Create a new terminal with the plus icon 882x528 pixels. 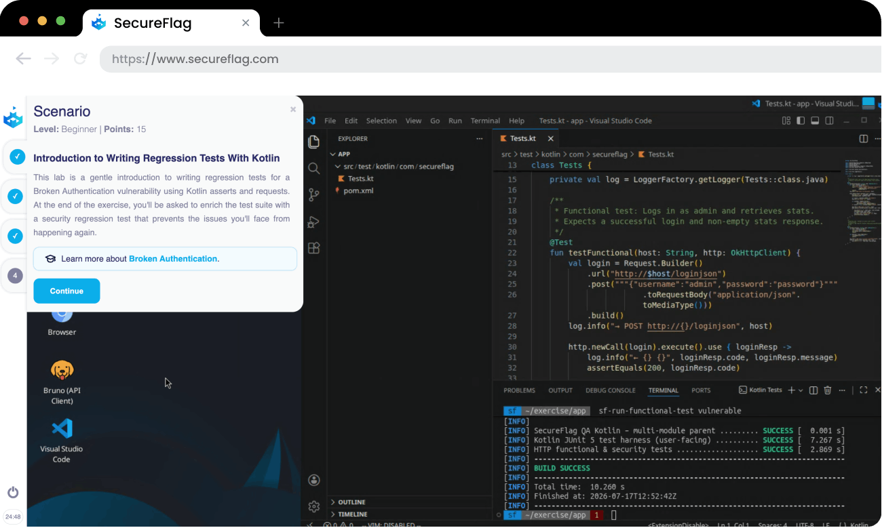[x=791, y=390]
